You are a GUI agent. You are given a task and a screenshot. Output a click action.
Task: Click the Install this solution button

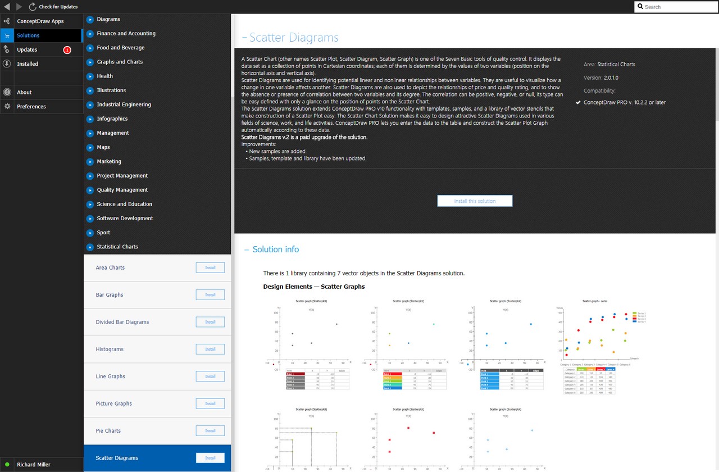pyautogui.click(x=475, y=201)
